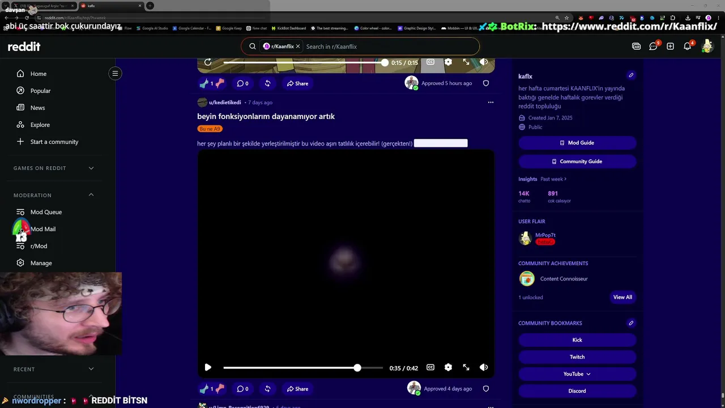Upvote the post approved 5 hours ago
This screenshot has height=408, width=725.
[204, 83]
